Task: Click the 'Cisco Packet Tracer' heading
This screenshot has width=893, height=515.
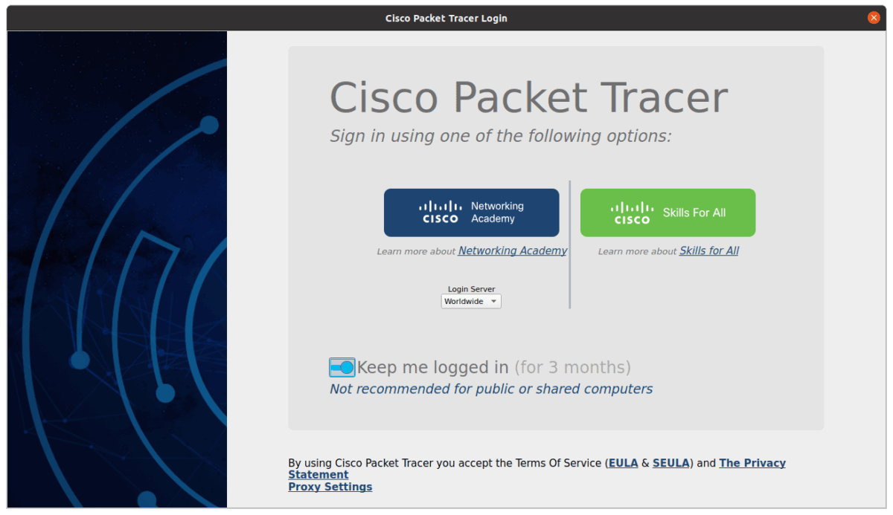Action: (528, 97)
